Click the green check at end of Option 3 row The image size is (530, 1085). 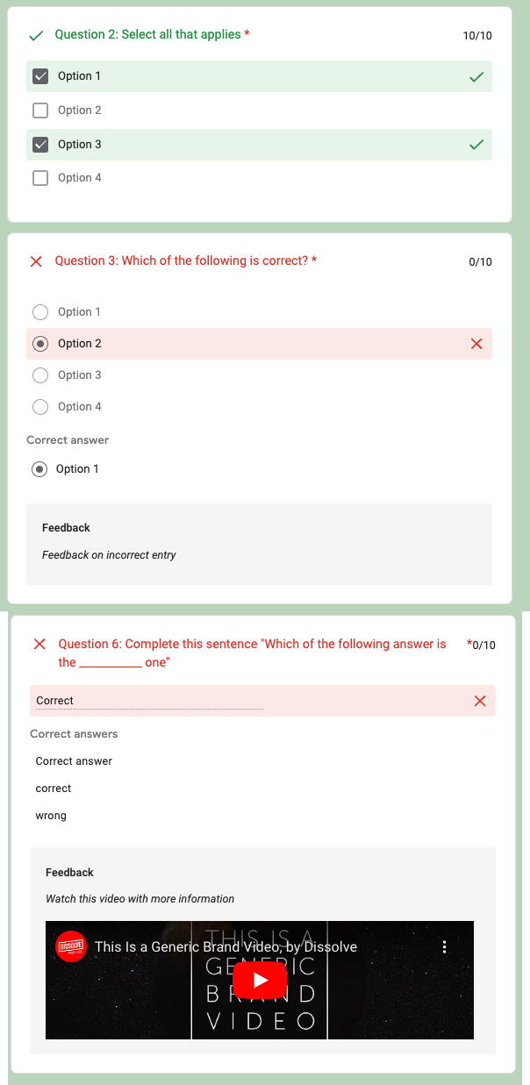pos(476,145)
